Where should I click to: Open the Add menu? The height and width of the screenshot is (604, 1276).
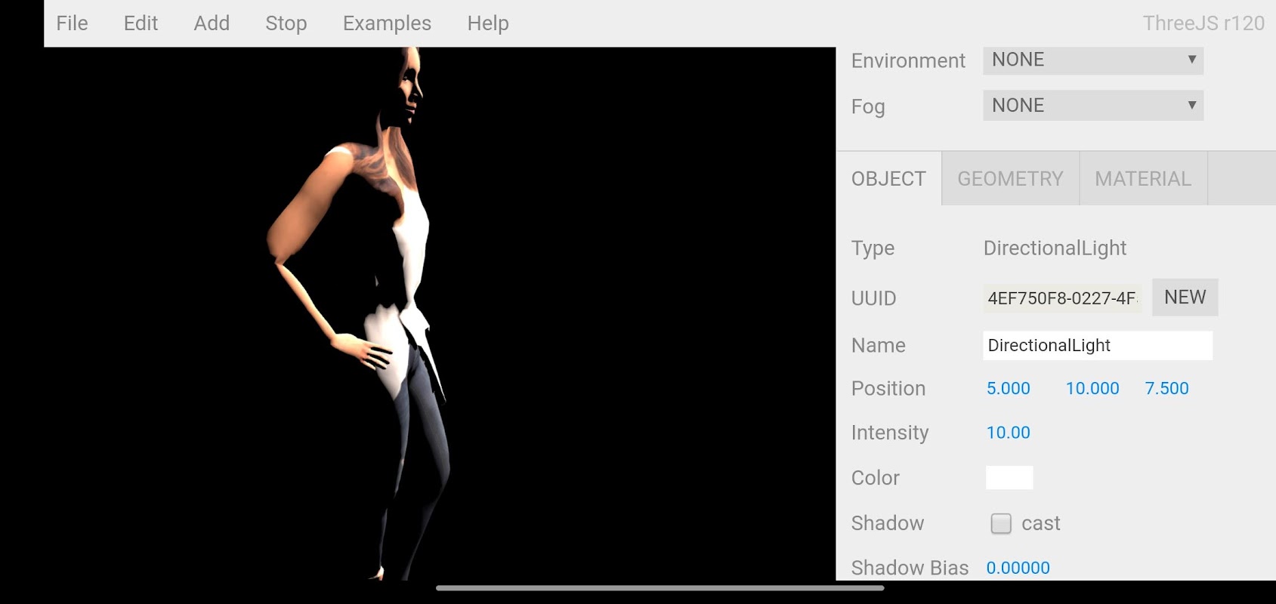(212, 23)
